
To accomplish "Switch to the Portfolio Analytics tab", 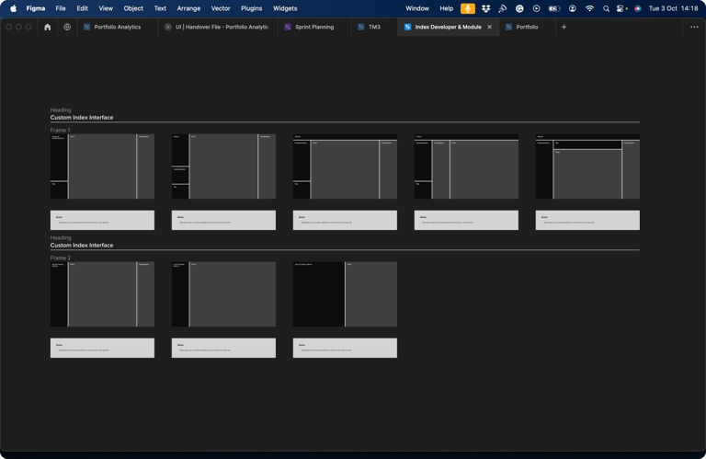I will (x=117, y=28).
